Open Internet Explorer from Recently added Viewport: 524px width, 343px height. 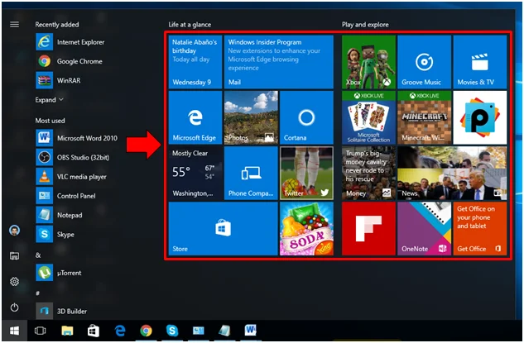[70, 42]
